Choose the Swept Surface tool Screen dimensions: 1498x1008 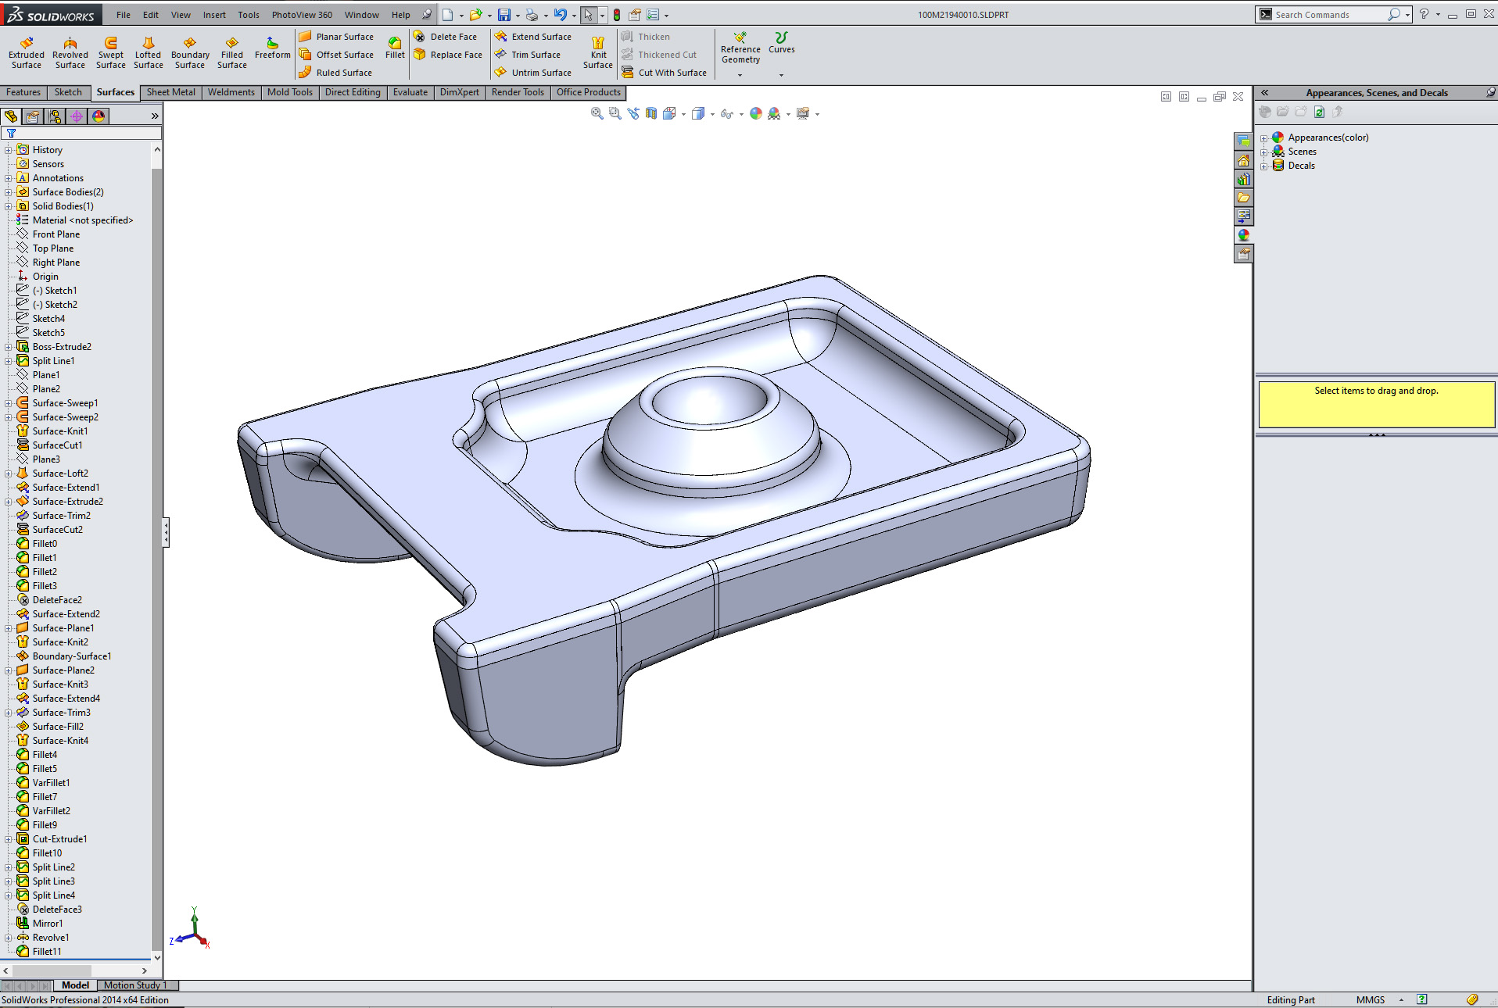[x=111, y=52]
